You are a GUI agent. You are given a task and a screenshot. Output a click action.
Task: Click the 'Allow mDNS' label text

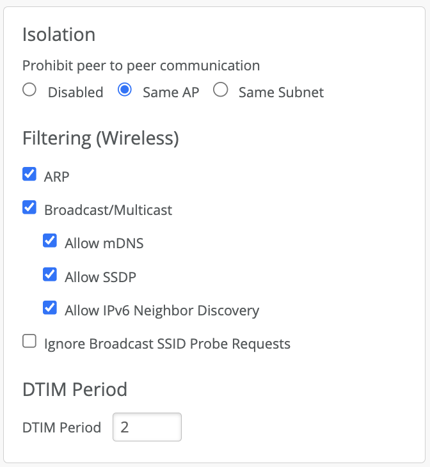104,243
